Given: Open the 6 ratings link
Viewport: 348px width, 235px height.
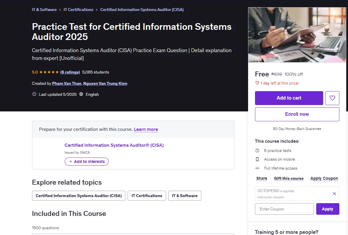Looking at the screenshot, I should pyautogui.click(x=70, y=72).
